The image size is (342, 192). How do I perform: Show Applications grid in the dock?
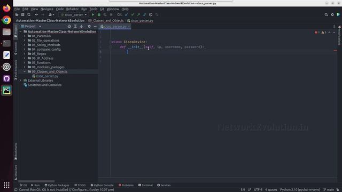tap(6, 185)
